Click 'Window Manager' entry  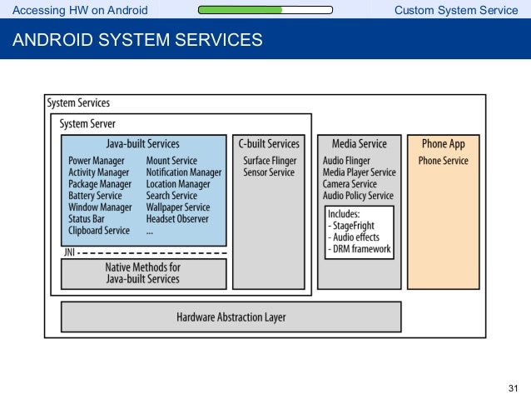tap(100, 207)
